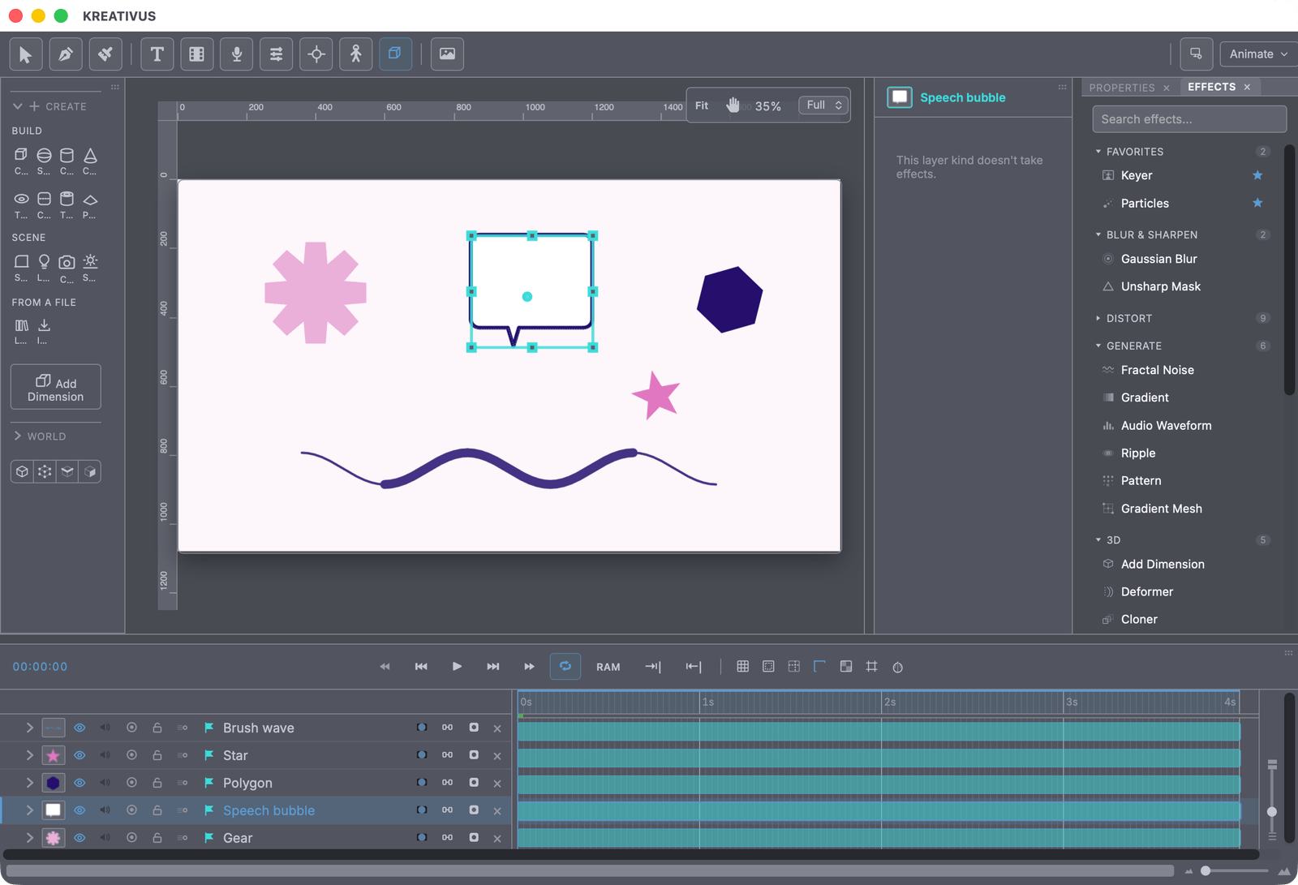Click the Speech bubble layer icon in panel header

(x=900, y=97)
